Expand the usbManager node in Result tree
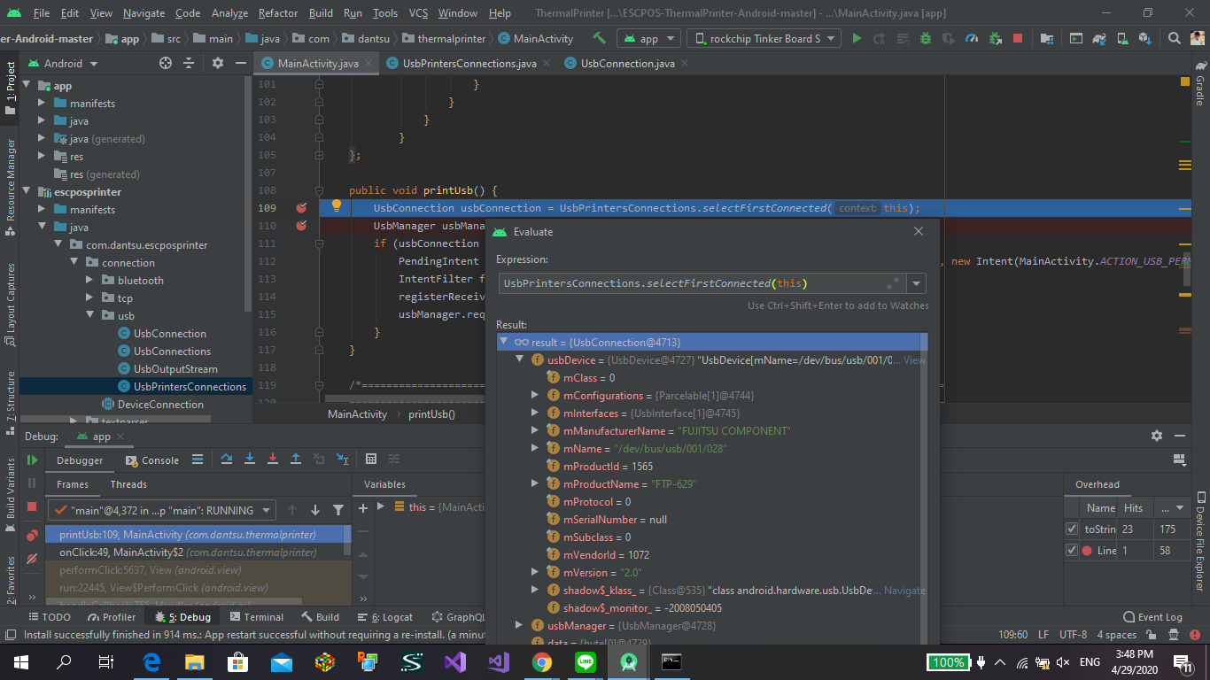 tap(520, 625)
